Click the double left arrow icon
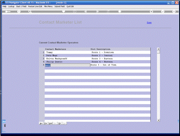The width and height of the screenshot is (180, 136). [x=86, y=11]
